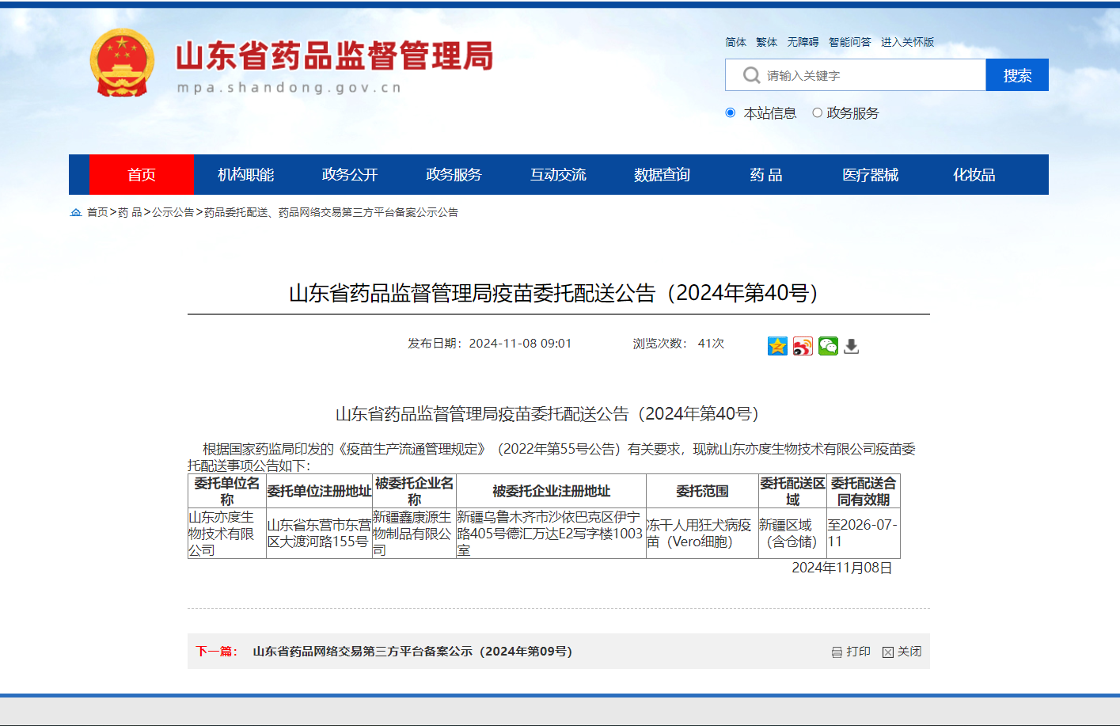The height and width of the screenshot is (726, 1120).
Task: Click the 搜索 search button
Action: 1017,74
